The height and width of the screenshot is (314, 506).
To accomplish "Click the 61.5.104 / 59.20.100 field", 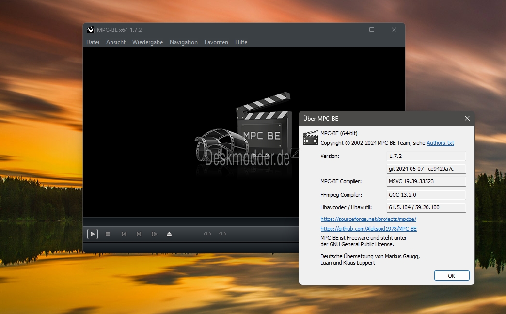I will tap(426, 207).
